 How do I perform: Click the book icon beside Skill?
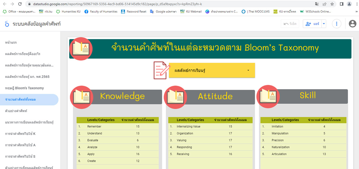tap(268, 97)
